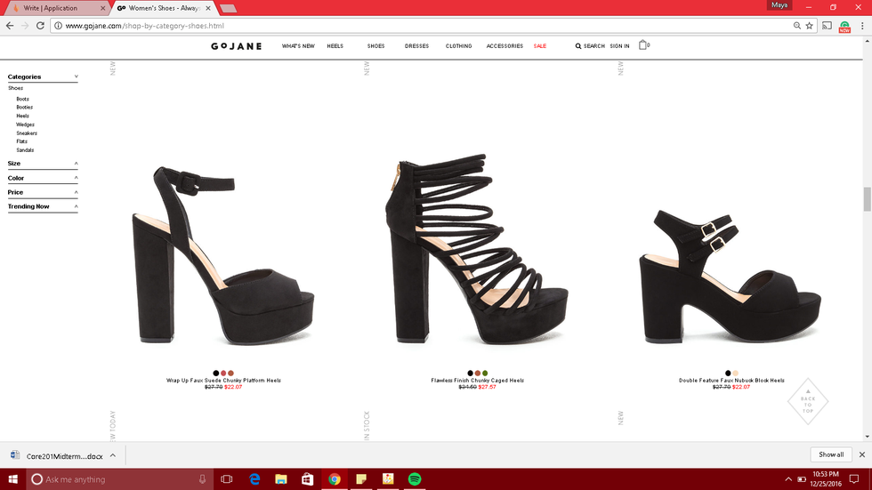Image resolution: width=872 pixels, height=490 pixels.
Task: Open the DRESSES menu
Action: [x=416, y=46]
